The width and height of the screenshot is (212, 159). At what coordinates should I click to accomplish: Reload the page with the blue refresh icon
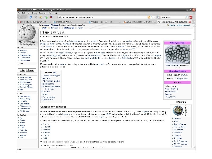pyautogui.click(x=31, y=17)
